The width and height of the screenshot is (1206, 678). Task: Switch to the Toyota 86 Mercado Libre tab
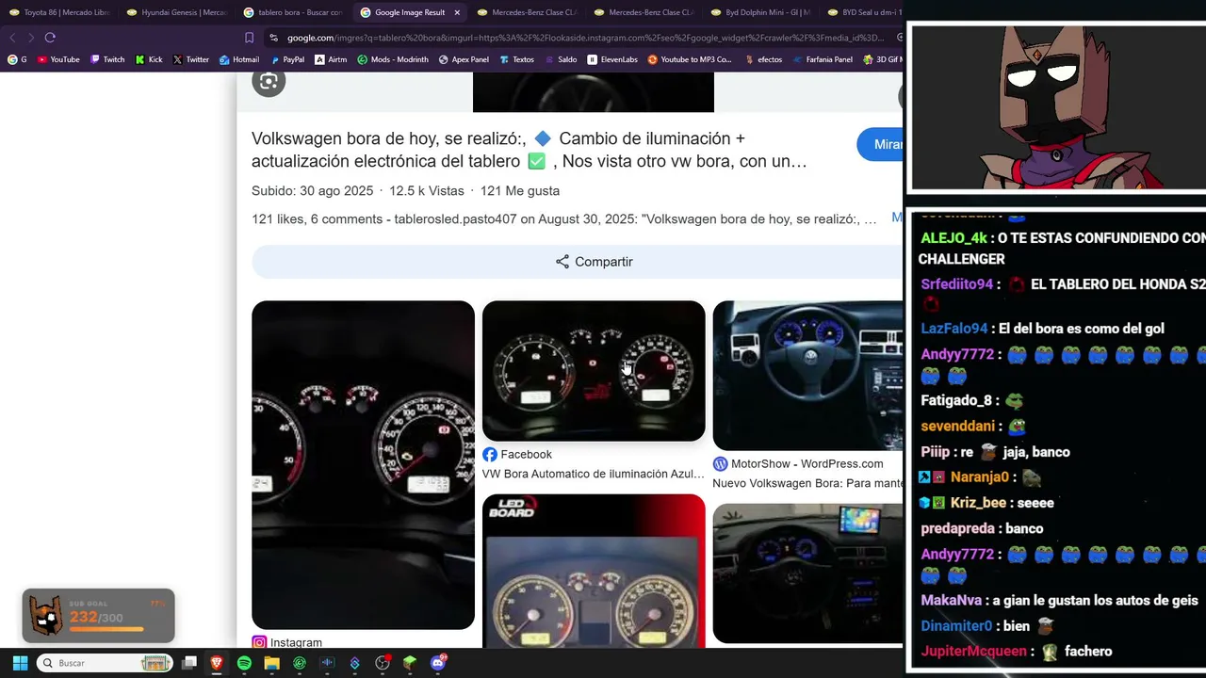pos(58,12)
